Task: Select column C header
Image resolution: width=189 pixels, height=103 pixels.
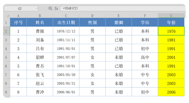Action: pyautogui.click(x=66, y=16)
